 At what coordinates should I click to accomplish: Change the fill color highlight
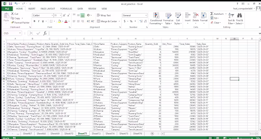[x=59, y=21]
